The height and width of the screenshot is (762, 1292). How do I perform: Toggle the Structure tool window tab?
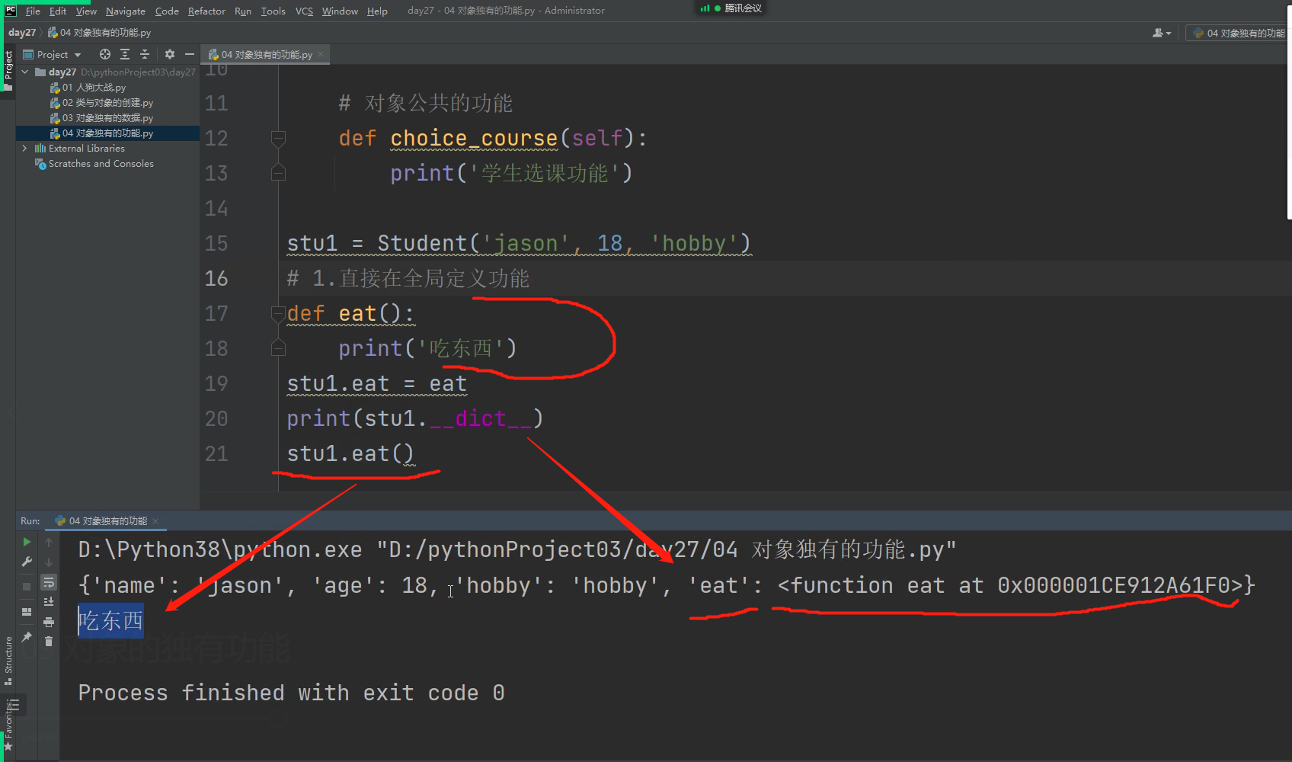pos(8,660)
